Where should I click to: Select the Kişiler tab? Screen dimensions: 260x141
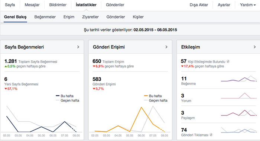click(138, 17)
